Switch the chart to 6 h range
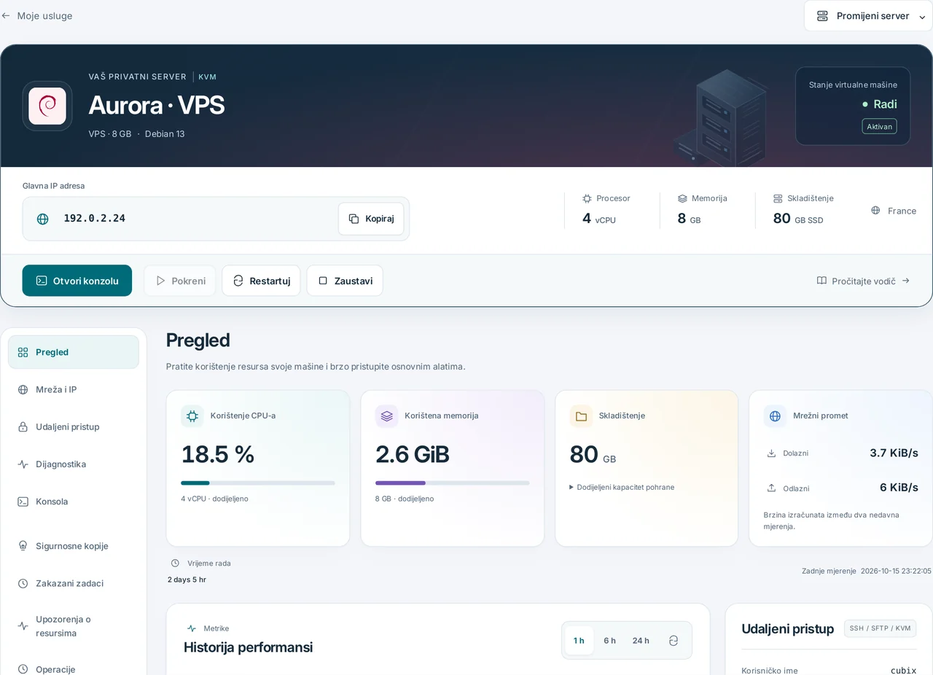Image resolution: width=933 pixels, height=675 pixels. [x=609, y=641]
